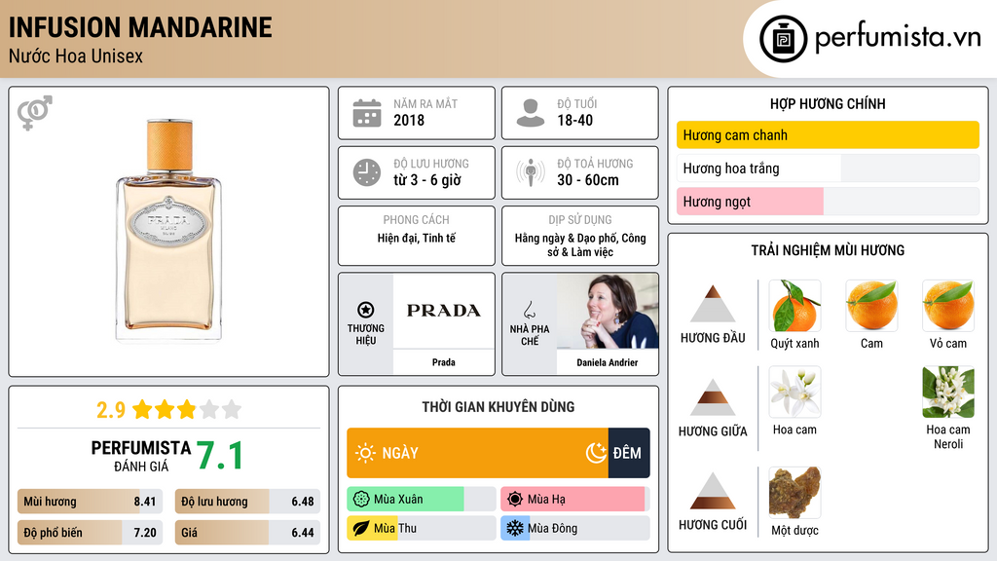Click the sun icon for Mùa Hạ
997x561 pixels.
515,500
